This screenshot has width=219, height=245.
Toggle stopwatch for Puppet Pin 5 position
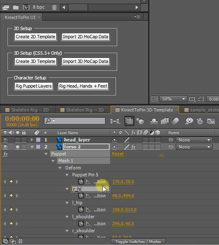(x=81, y=182)
